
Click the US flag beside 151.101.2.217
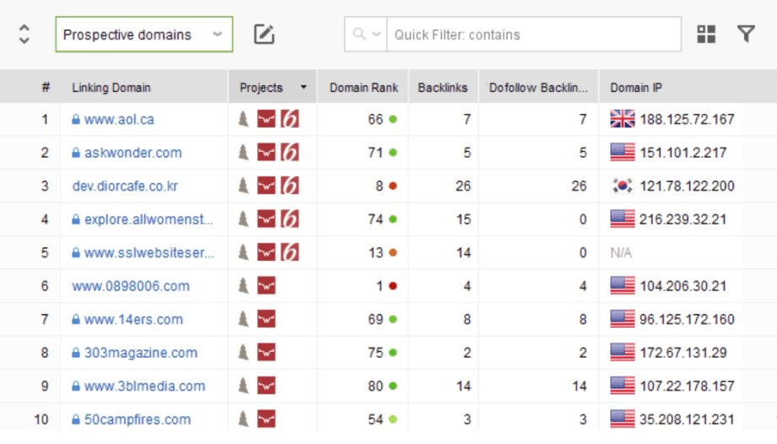(x=623, y=152)
